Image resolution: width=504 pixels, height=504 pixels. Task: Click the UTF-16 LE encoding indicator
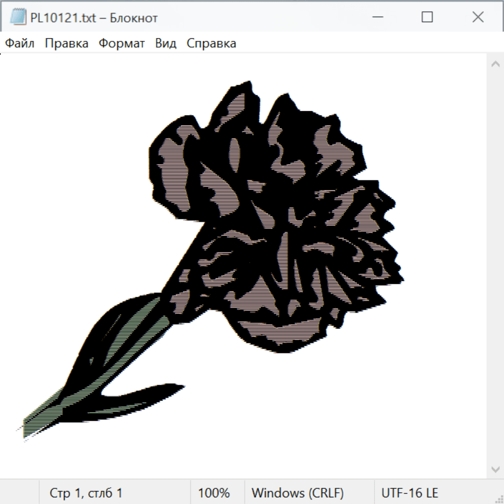coord(409,493)
